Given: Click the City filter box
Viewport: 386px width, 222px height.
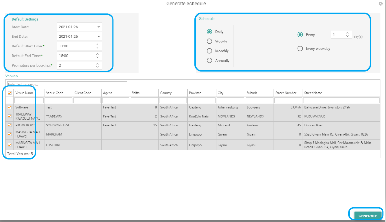Looking at the screenshot, I should pyautogui.click(x=231, y=100).
